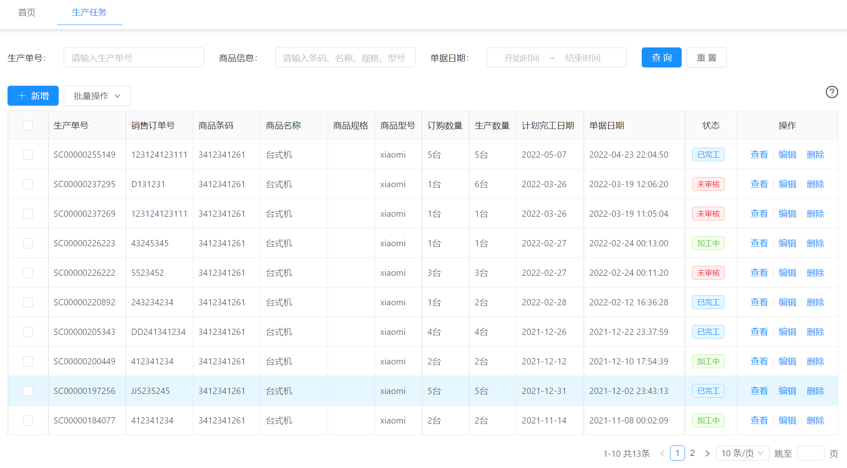The width and height of the screenshot is (847, 468).
Task: View order SC00000237269 via 查看
Action: (x=759, y=214)
